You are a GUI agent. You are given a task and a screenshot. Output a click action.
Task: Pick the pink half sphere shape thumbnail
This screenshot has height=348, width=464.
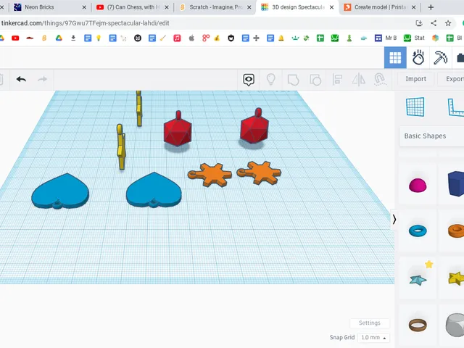point(418,185)
